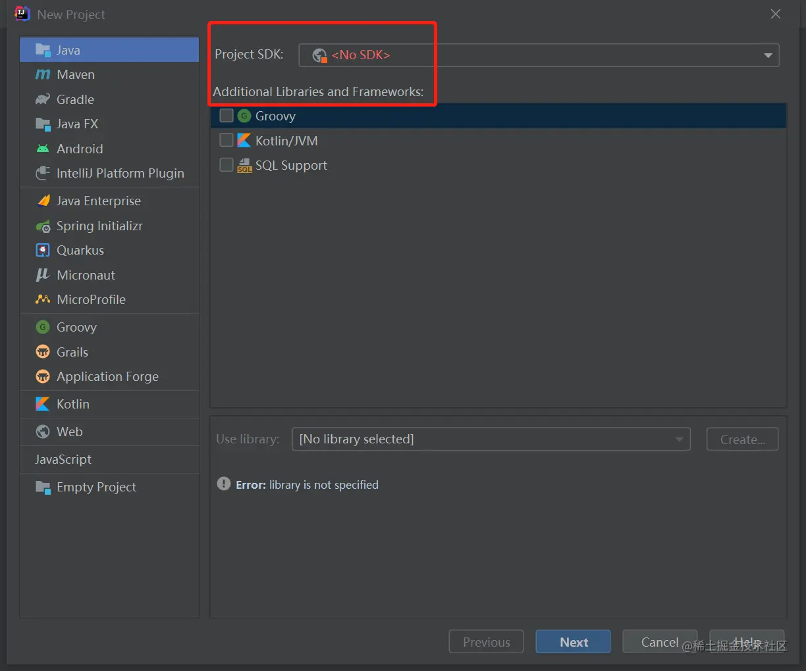
Task: Click the Empty Project folder icon
Action: click(x=43, y=487)
